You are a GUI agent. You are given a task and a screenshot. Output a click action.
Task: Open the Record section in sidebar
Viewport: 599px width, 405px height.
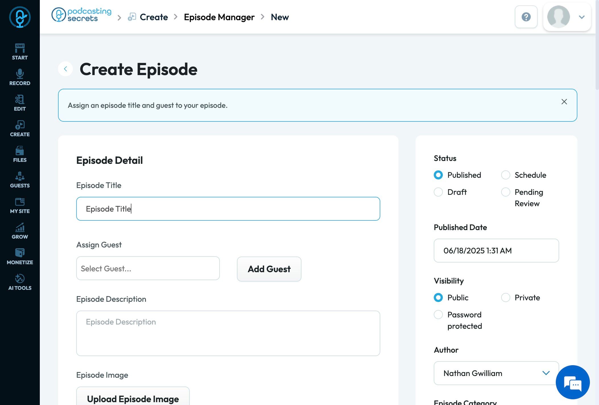[x=20, y=77]
